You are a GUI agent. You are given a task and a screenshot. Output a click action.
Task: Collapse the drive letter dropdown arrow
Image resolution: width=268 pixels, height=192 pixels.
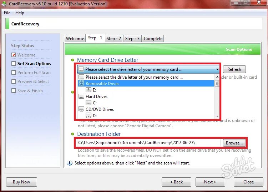(x=217, y=69)
